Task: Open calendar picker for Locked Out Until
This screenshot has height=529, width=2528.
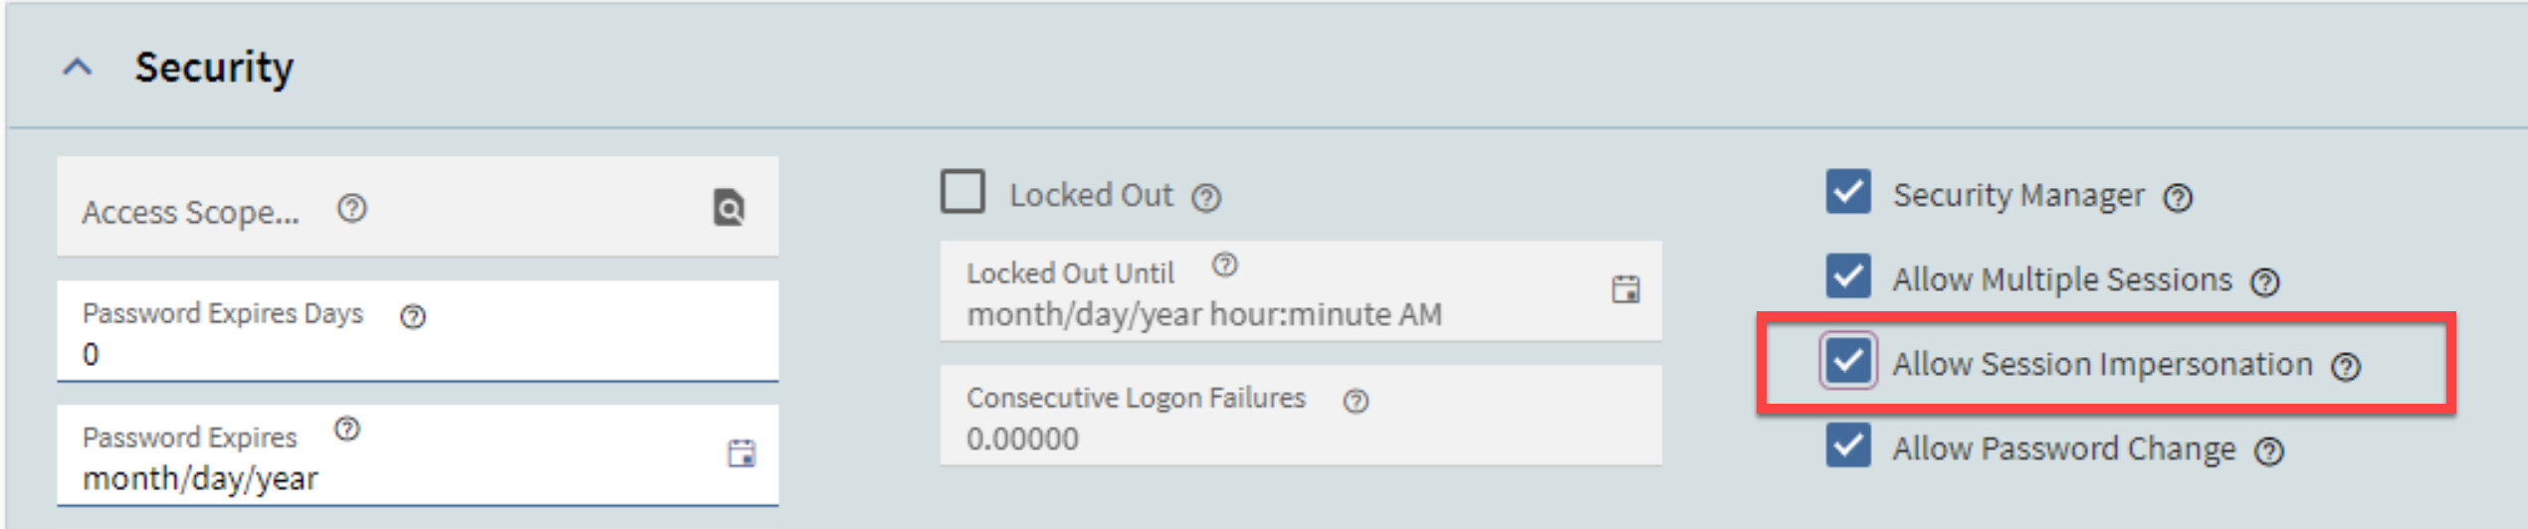Action: tap(1625, 289)
